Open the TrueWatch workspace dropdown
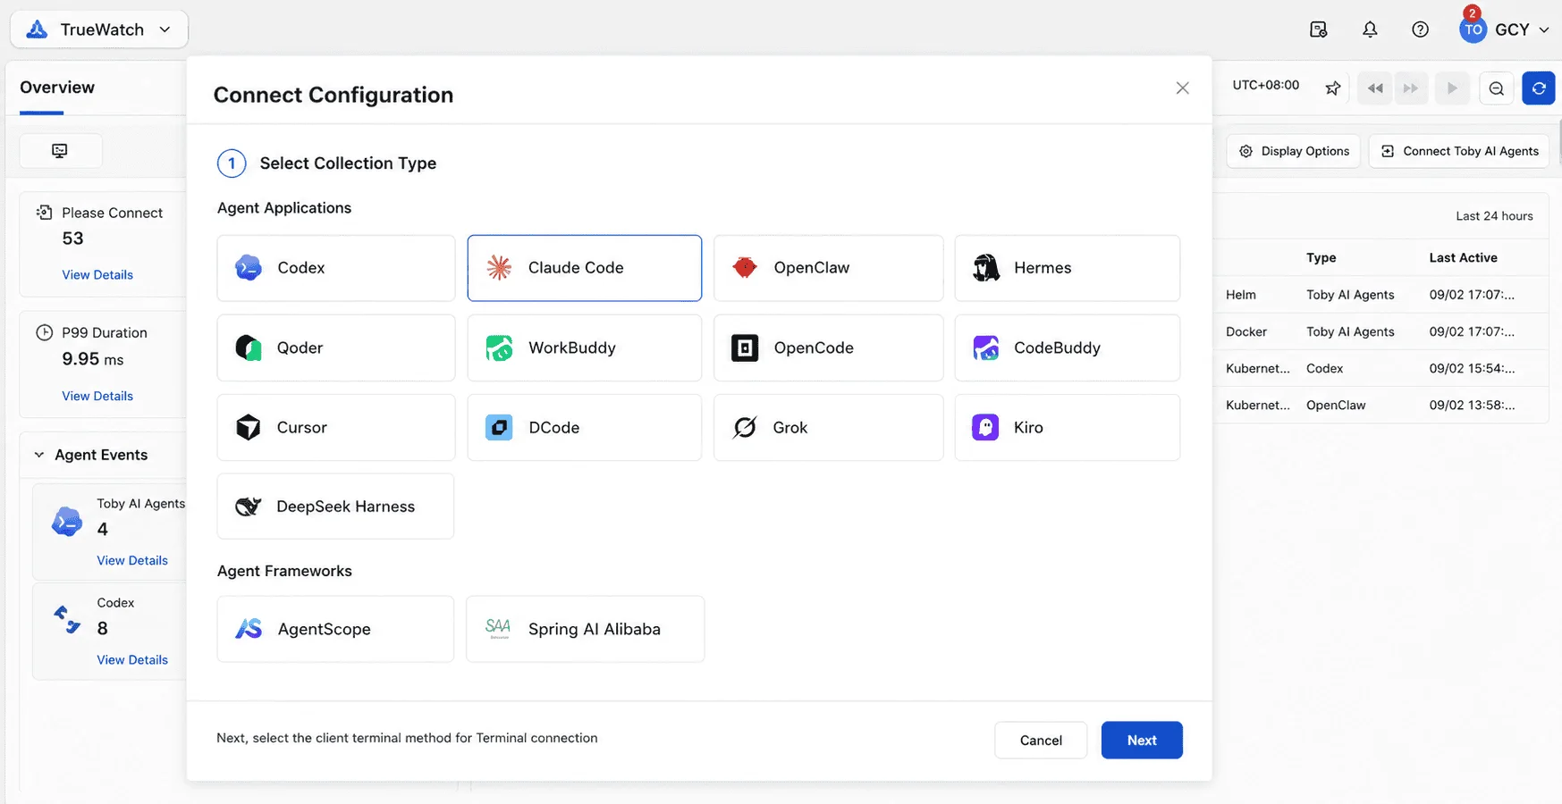The height and width of the screenshot is (804, 1562). point(99,29)
